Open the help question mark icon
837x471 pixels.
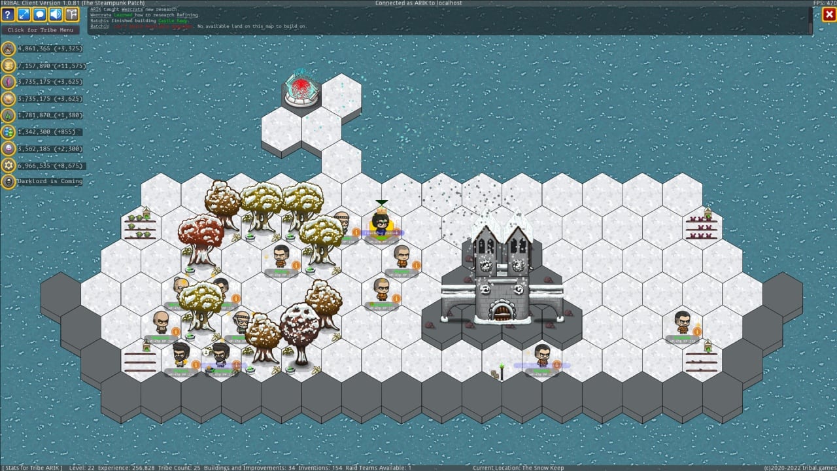pyautogui.click(x=9, y=14)
